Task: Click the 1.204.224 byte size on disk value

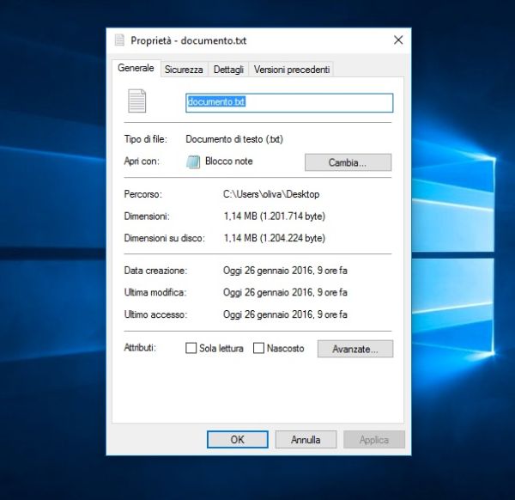Action: point(274,238)
